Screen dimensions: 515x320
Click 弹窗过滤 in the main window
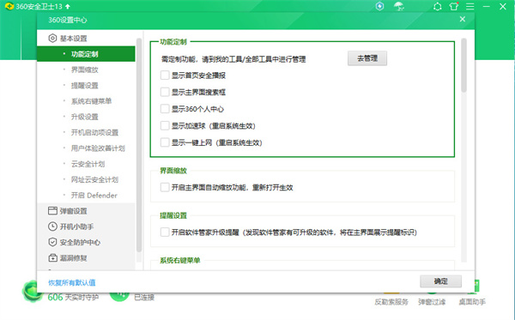tap(432, 302)
